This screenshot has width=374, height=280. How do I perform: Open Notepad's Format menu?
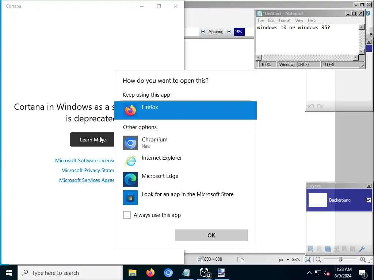[x=285, y=20]
